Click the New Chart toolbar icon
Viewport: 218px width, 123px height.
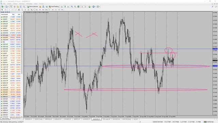tap(3, 6)
